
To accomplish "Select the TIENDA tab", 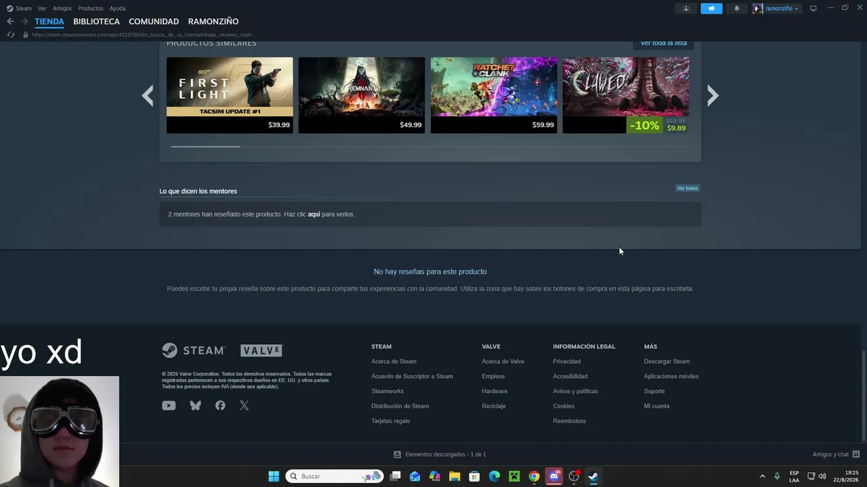I will coord(49,22).
